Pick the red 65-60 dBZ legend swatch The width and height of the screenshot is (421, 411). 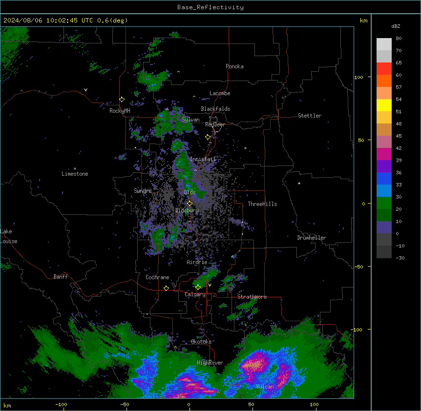(384, 69)
